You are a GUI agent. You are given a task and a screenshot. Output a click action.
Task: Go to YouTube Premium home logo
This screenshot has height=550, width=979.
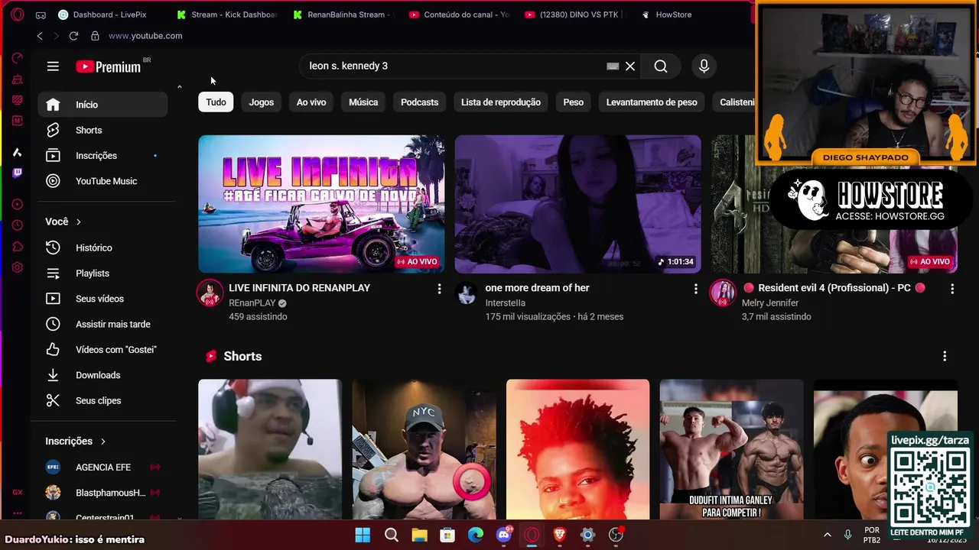[109, 67]
